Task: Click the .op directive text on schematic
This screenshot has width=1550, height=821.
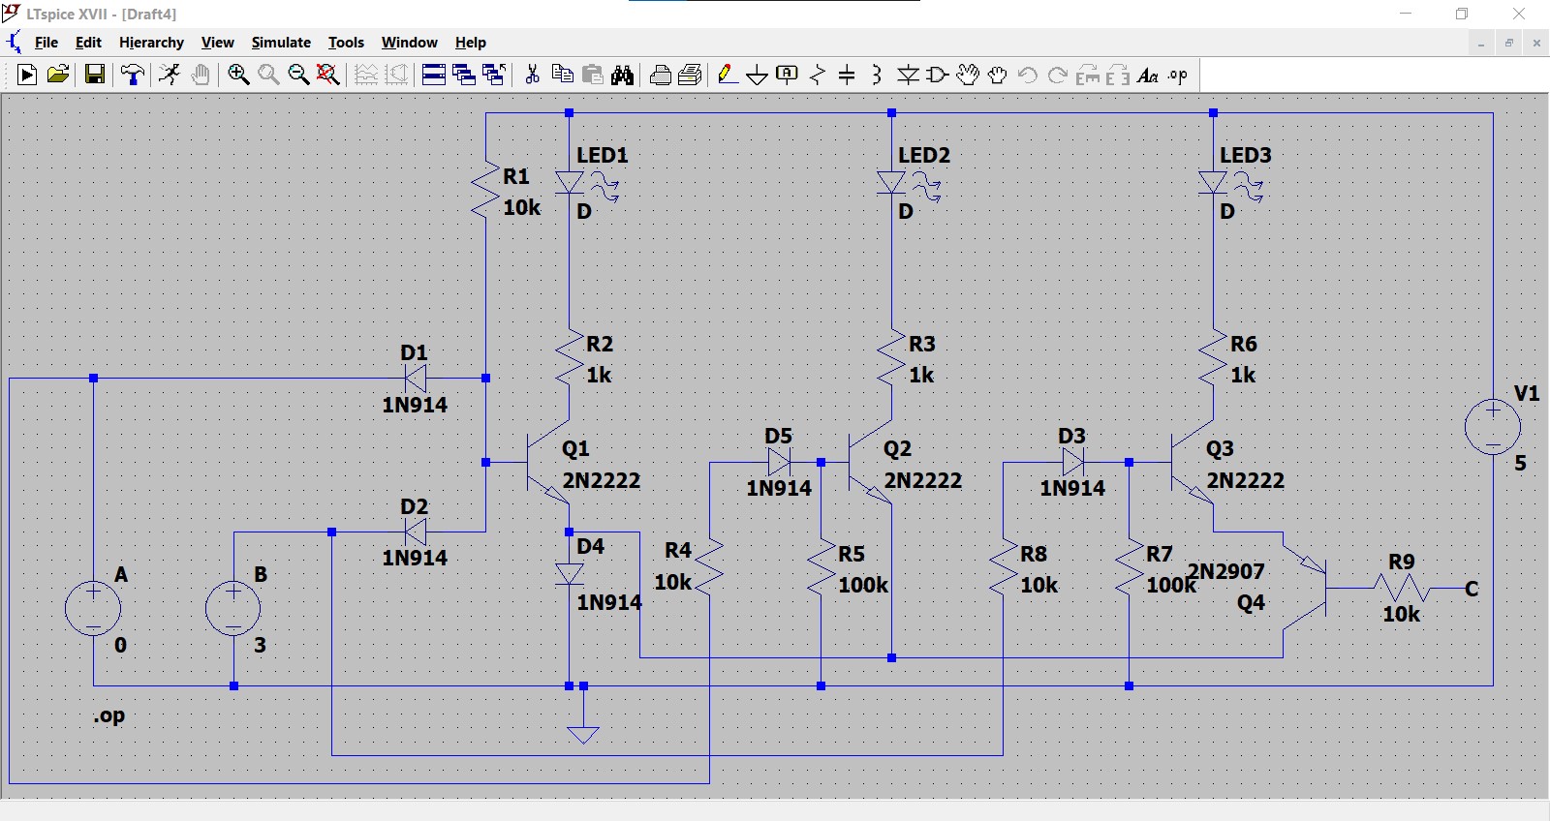Action: [x=109, y=715]
